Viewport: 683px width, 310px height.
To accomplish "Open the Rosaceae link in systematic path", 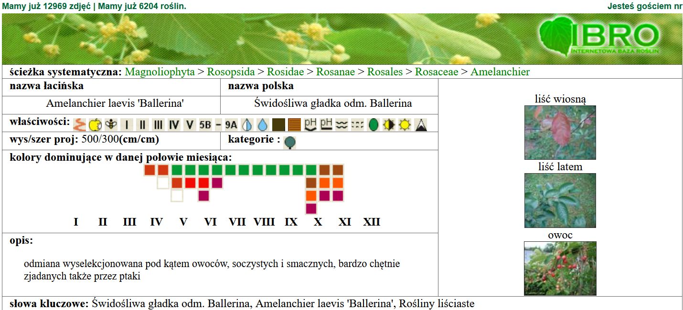I will coord(436,72).
